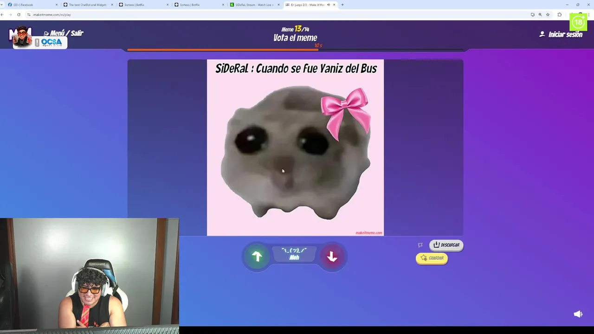Viewport: 594px width, 334px height.
Task: Click Menú / Salir to leave the game
Action: [x=64, y=33]
